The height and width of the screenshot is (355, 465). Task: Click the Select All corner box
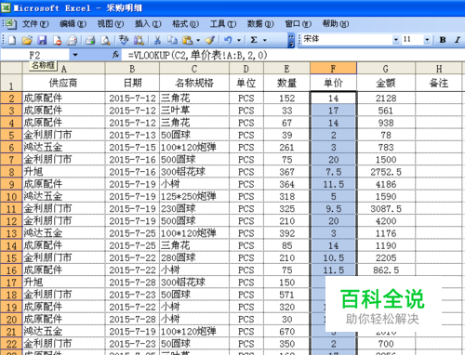pyautogui.click(x=11, y=68)
